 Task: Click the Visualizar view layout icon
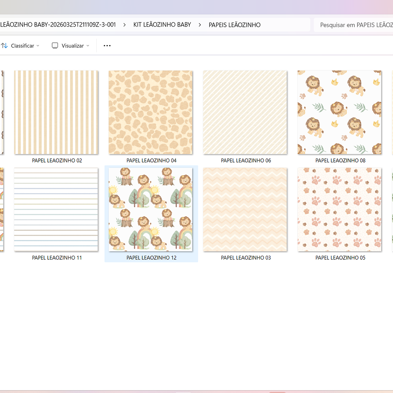pyautogui.click(x=55, y=46)
